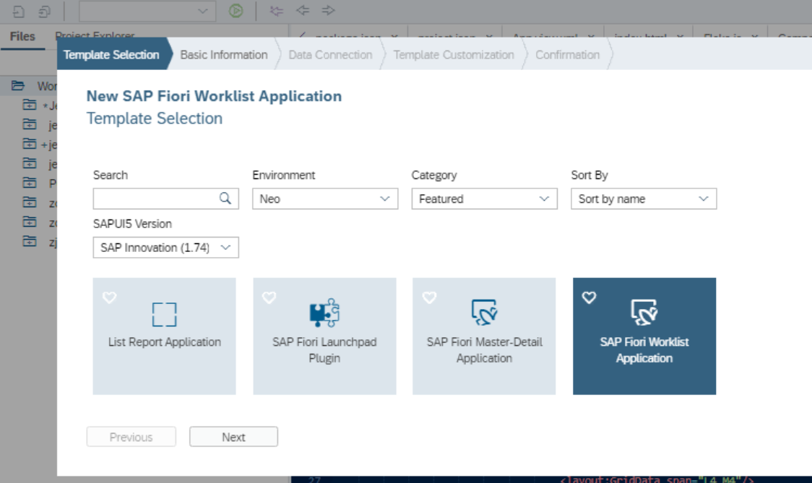
Task: Click the green Run button in the toolbar
Action: tap(236, 10)
